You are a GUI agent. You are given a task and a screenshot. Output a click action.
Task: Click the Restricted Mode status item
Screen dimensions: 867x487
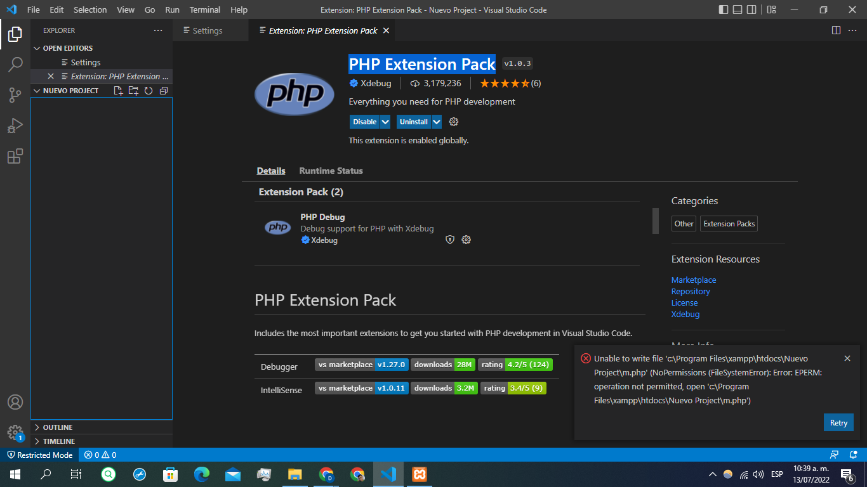tap(39, 455)
